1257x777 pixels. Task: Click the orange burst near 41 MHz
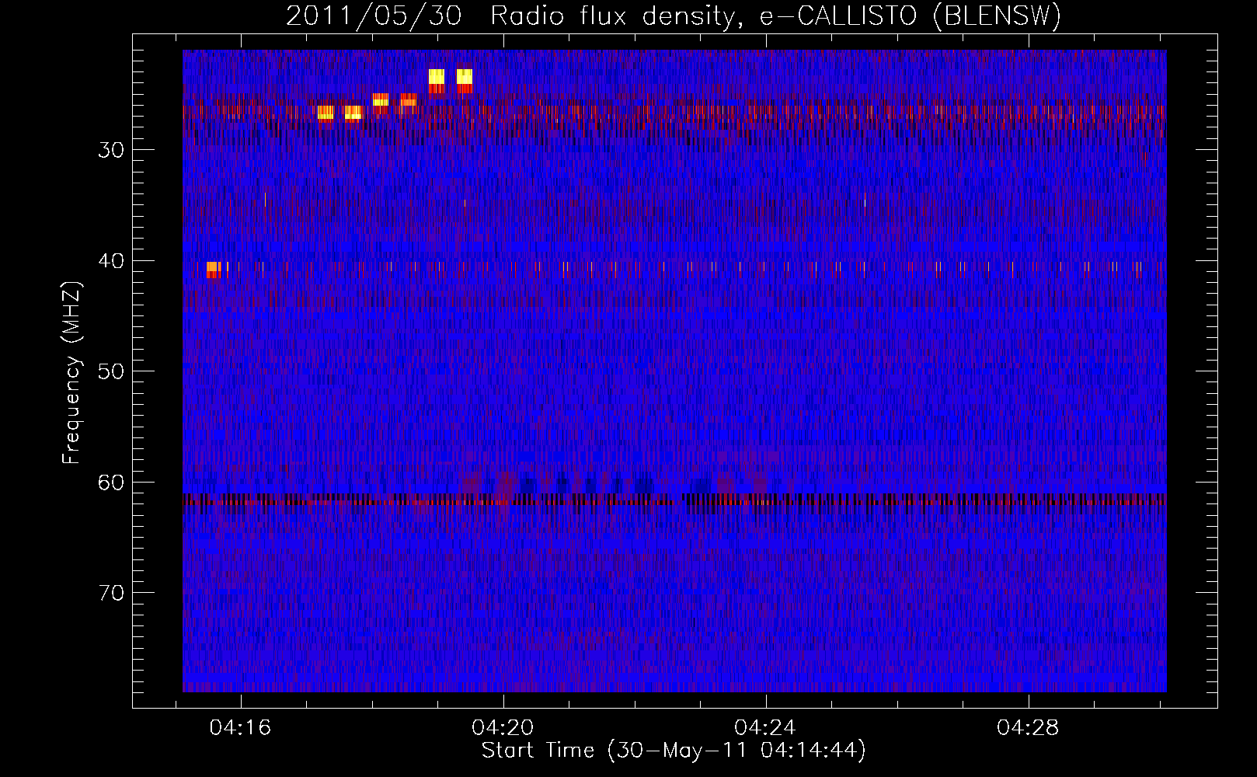213,270
